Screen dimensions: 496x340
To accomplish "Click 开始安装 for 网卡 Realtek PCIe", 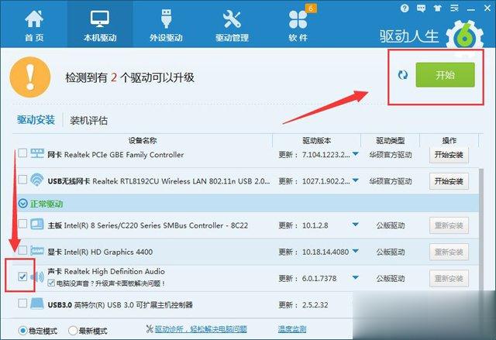I will pos(449,155).
